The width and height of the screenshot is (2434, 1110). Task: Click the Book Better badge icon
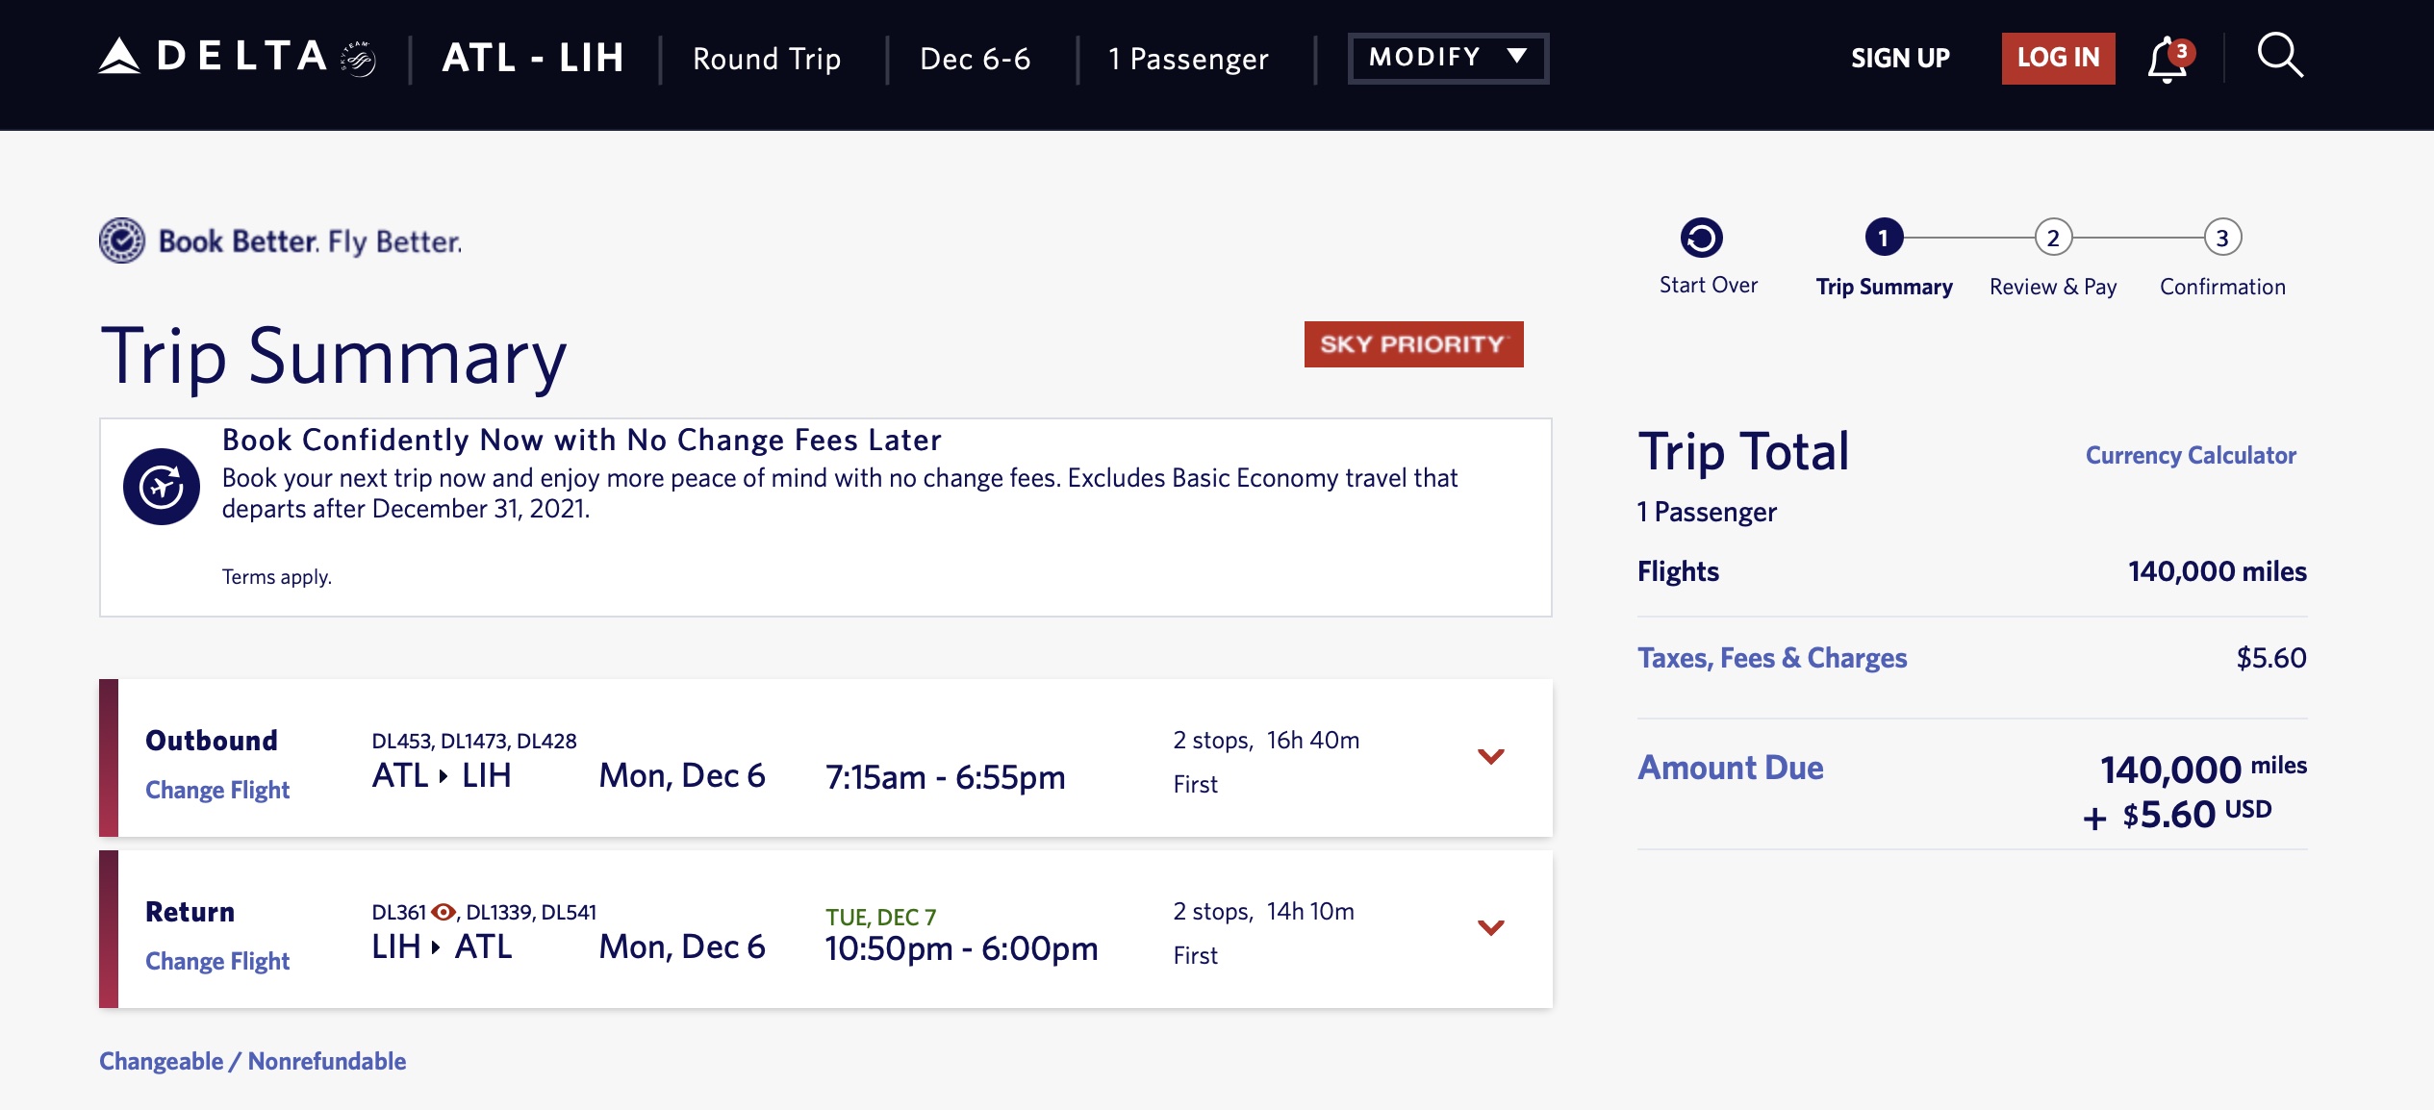tap(122, 240)
